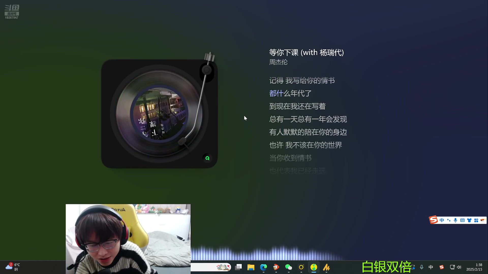This screenshot has width=488, height=274.
Task: Start Sogou voice input microphone
Action: click(x=455, y=220)
